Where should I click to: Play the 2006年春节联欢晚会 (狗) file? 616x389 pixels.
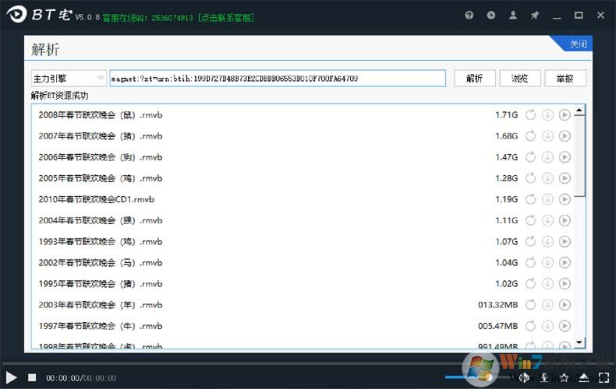tap(565, 157)
